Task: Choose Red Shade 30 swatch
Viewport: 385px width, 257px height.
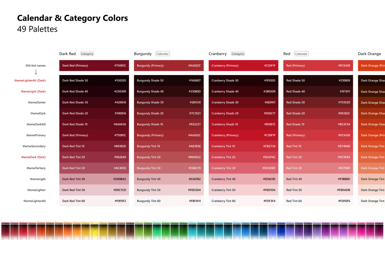Action: (318, 102)
